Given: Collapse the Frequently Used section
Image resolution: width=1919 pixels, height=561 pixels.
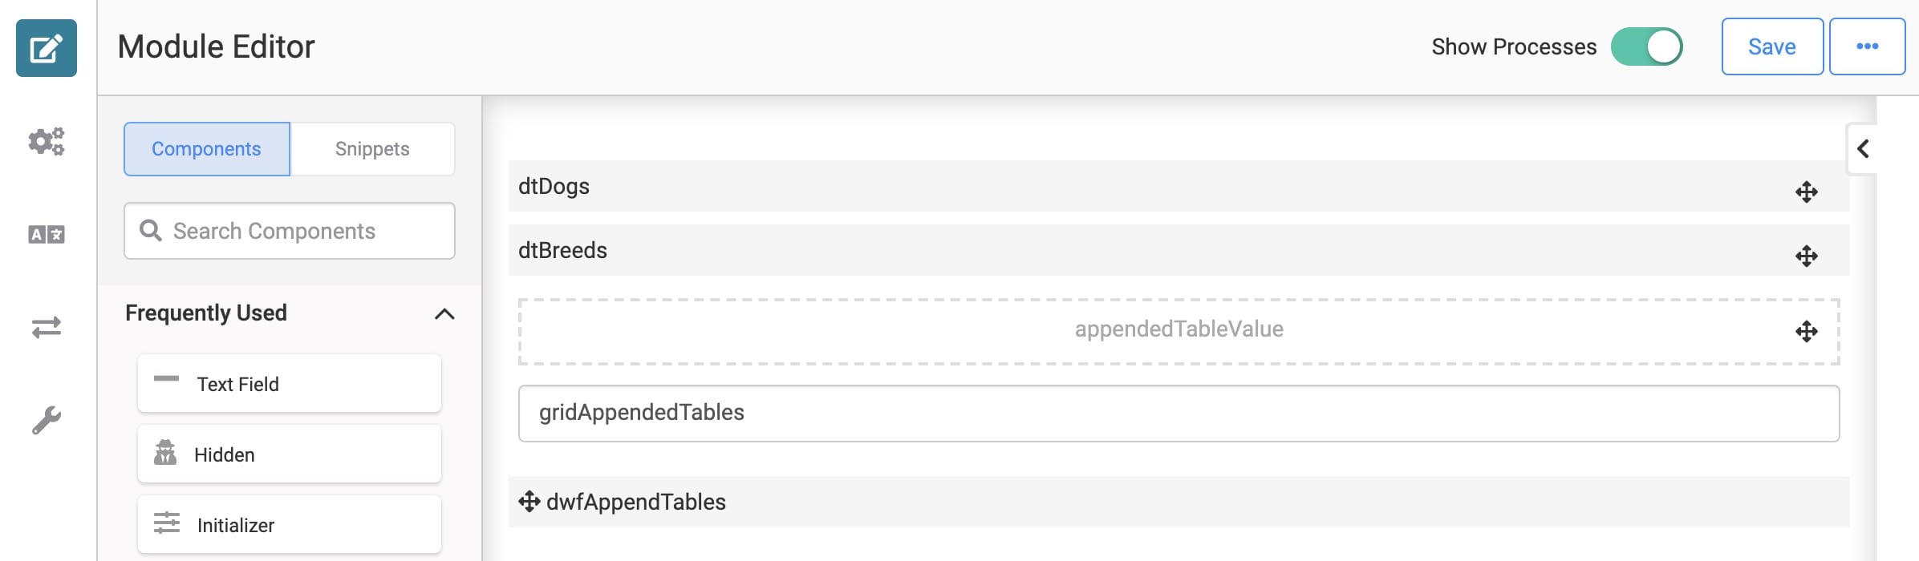Looking at the screenshot, I should pos(444,313).
